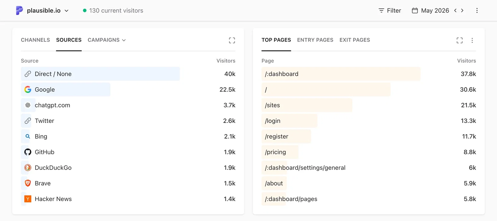The width and height of the screenshot is (497, 221).
Task: Filter by Bing source
Action: tap(41, 136)
